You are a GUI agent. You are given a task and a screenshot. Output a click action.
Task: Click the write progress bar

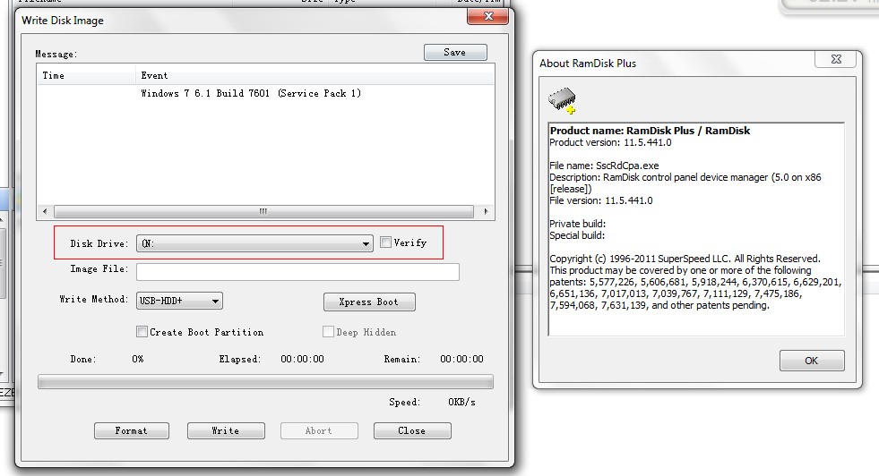point(265,382)
